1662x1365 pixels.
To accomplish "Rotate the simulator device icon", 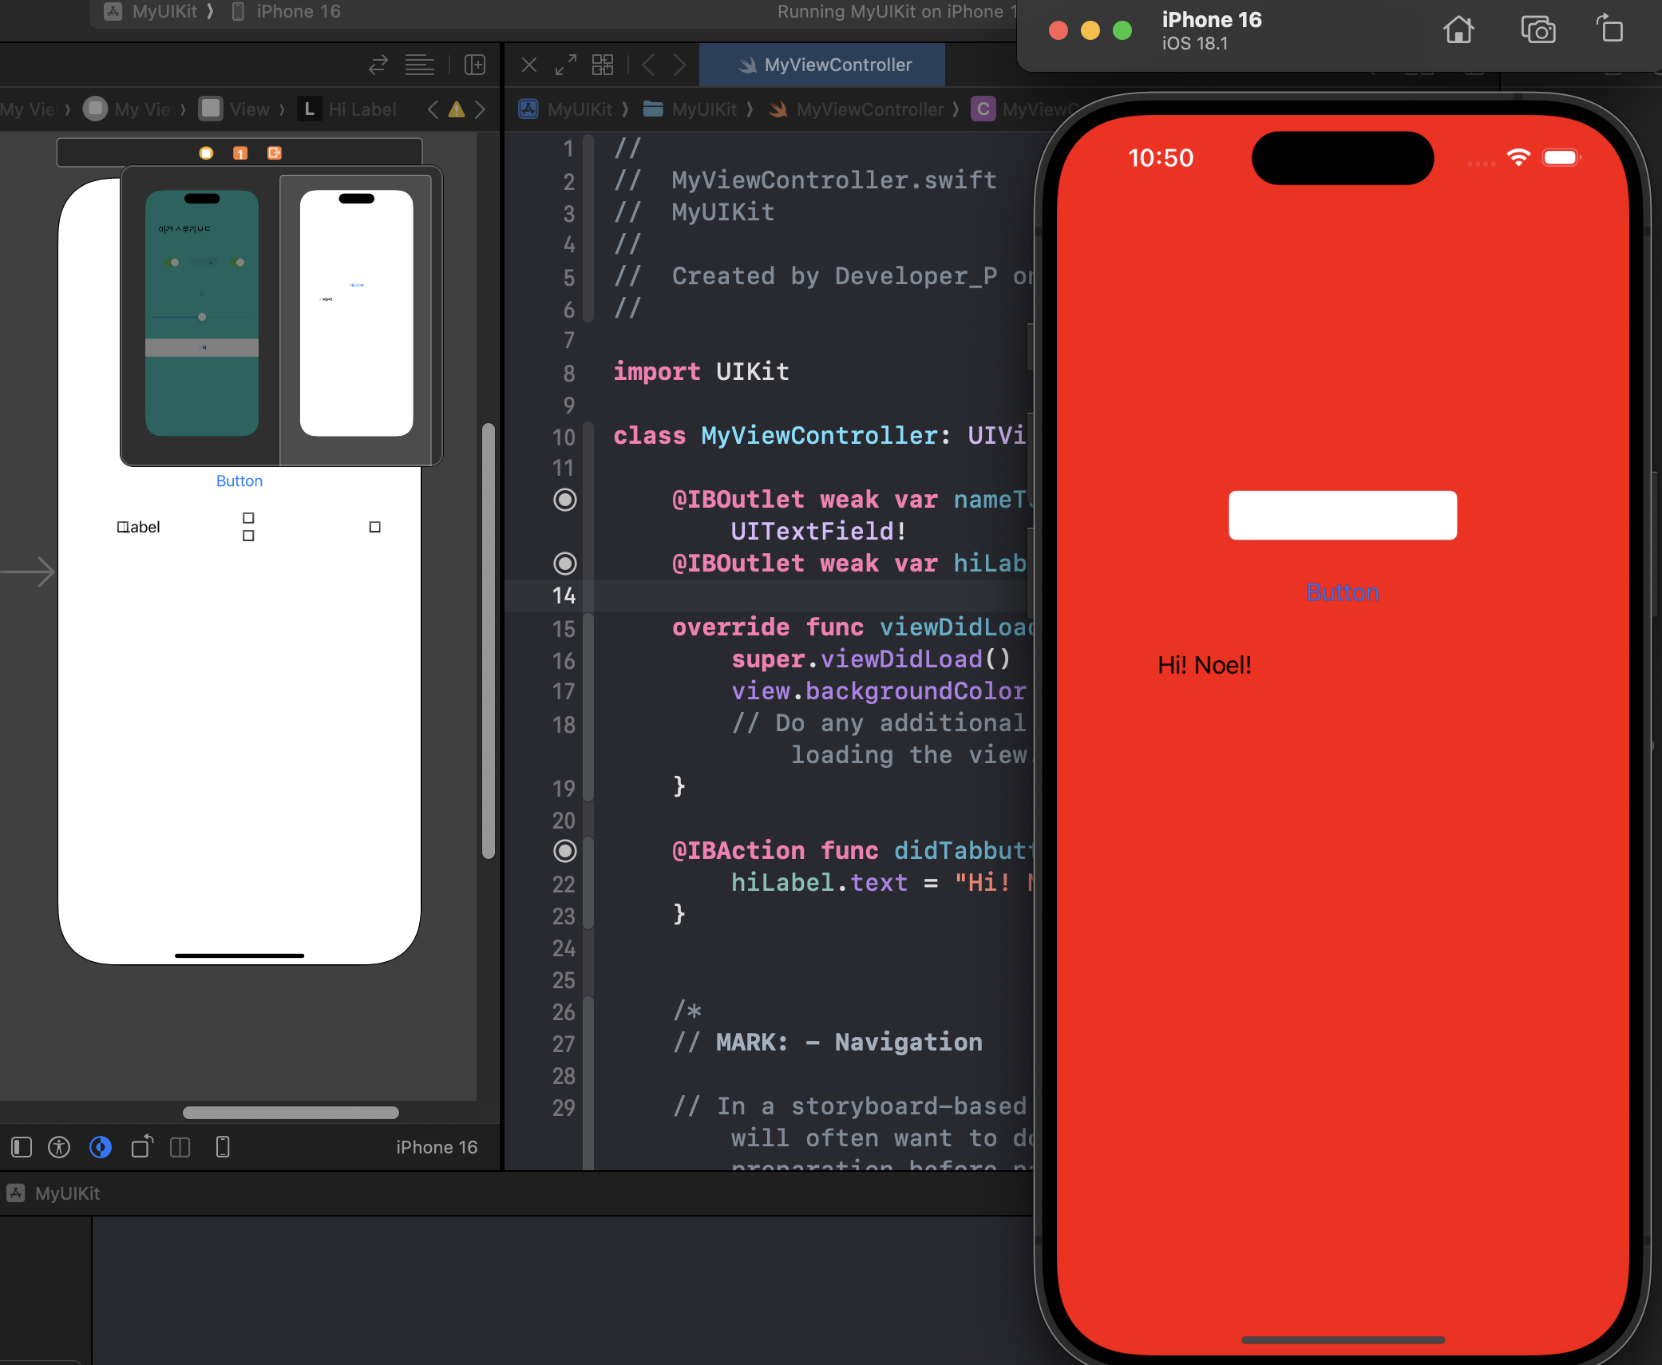I will tap(1609, 29).
